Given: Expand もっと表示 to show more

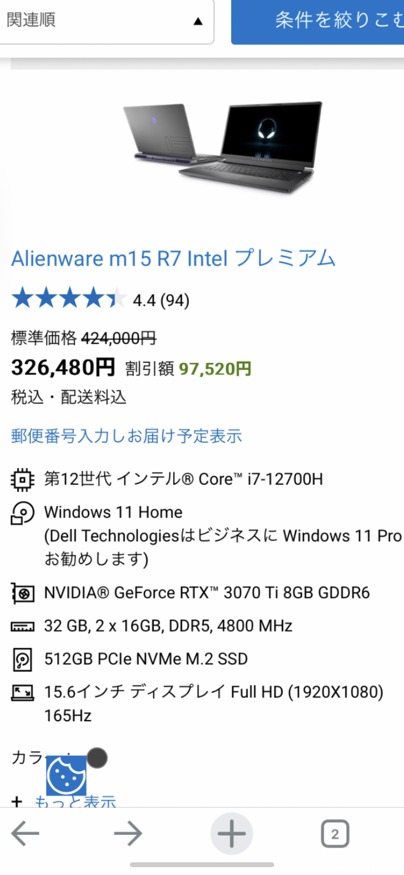Looking at the screenshot, I should pyautogui.click(x=75, y=801).
